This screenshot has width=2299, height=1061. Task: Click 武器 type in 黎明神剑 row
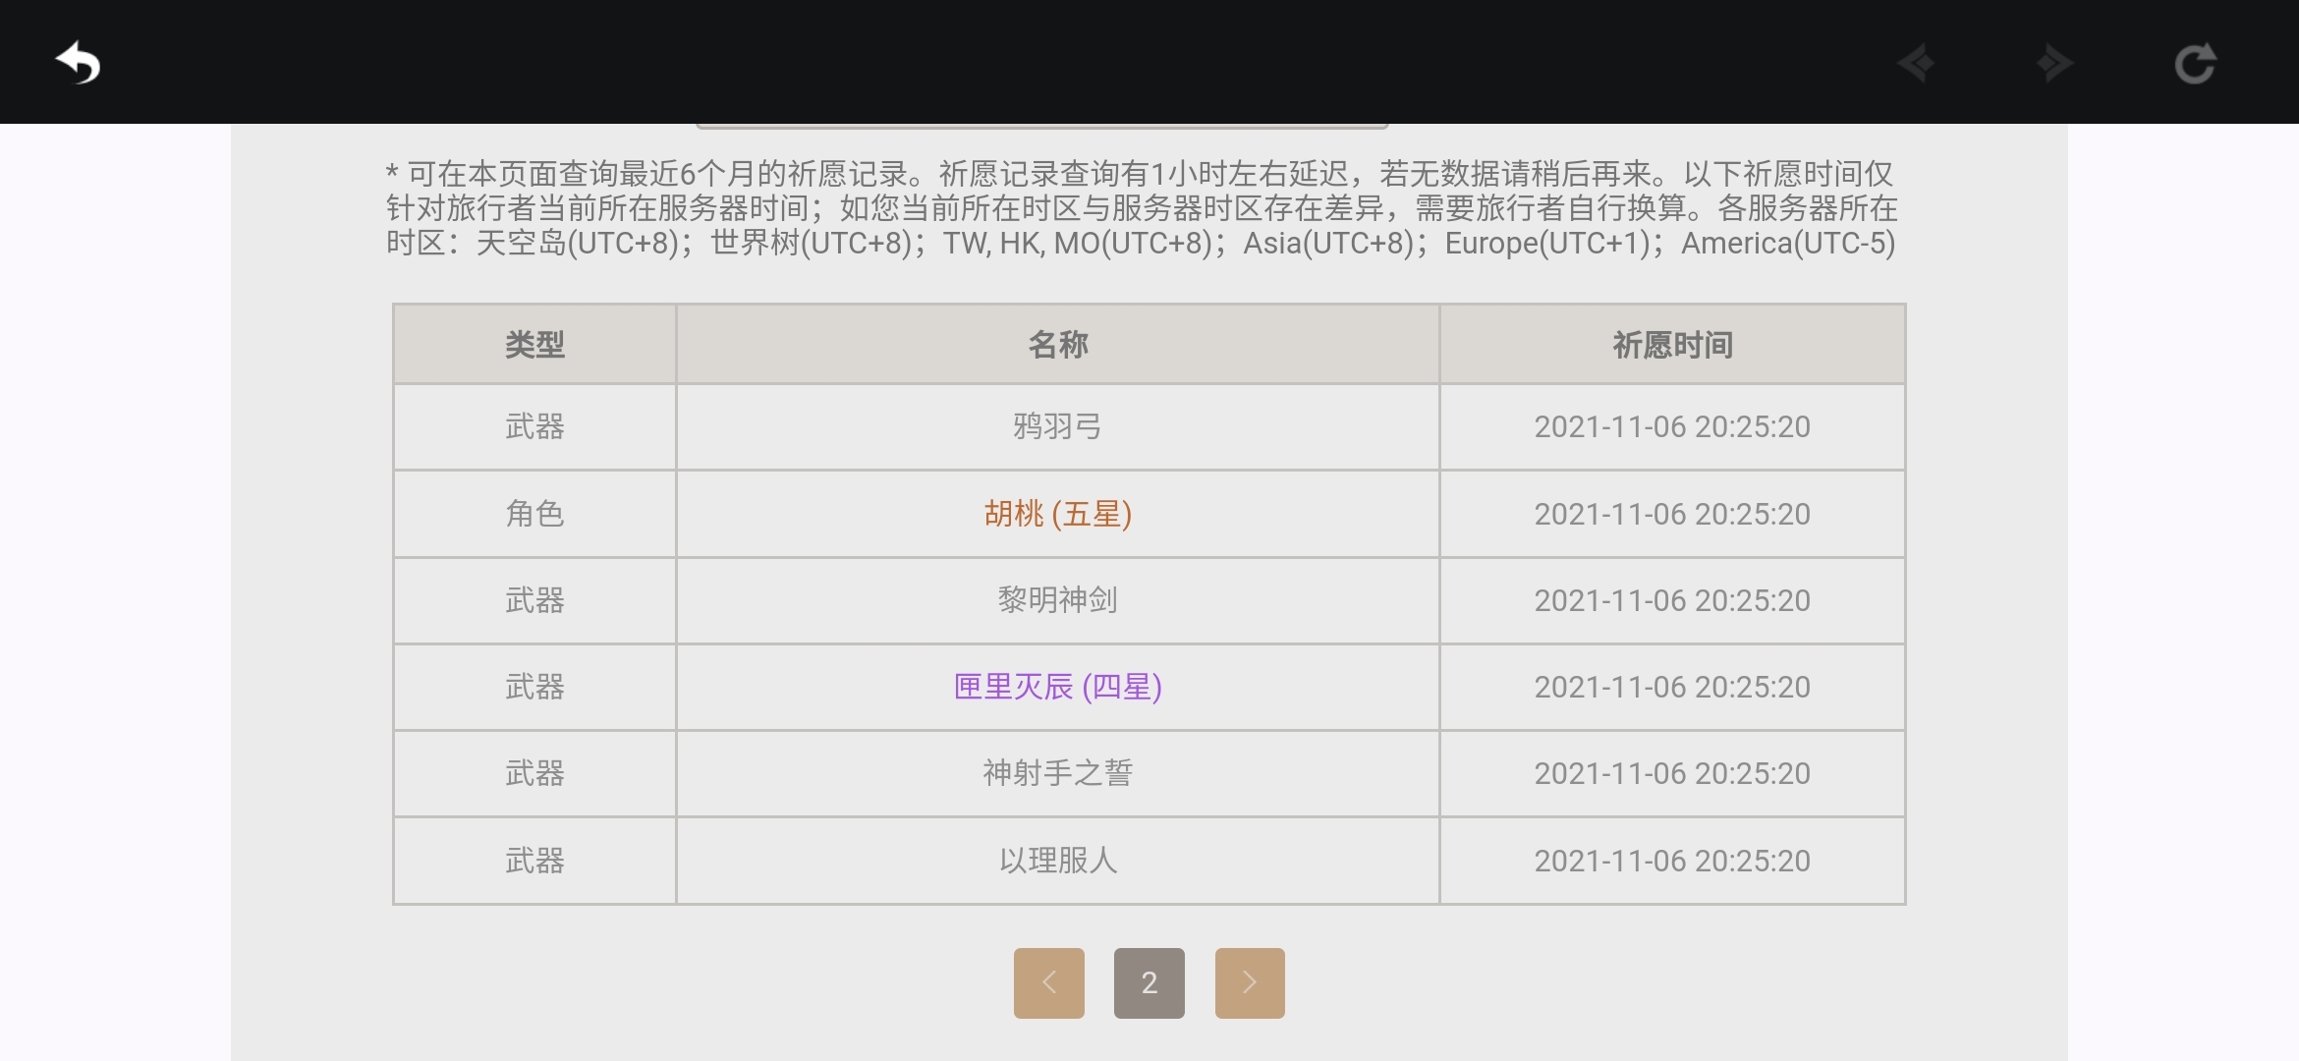[x=534, y=600]
